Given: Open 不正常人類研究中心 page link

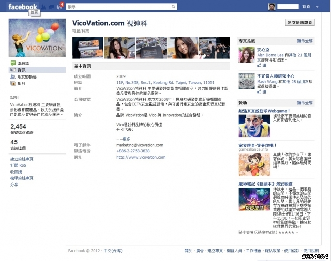Looking at the screenshot, I should (x=276, y=76).
